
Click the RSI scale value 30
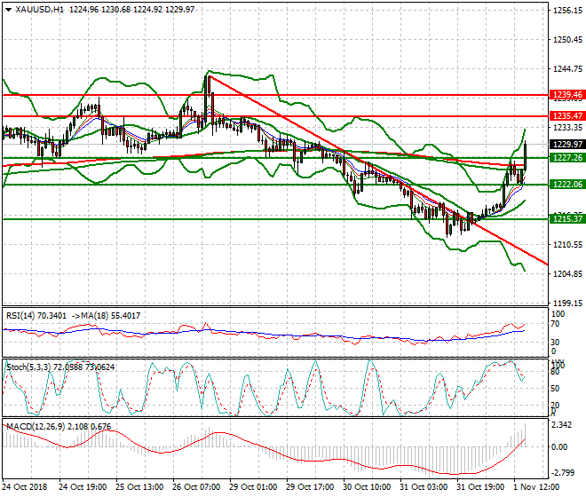click(x=555, y=343)
